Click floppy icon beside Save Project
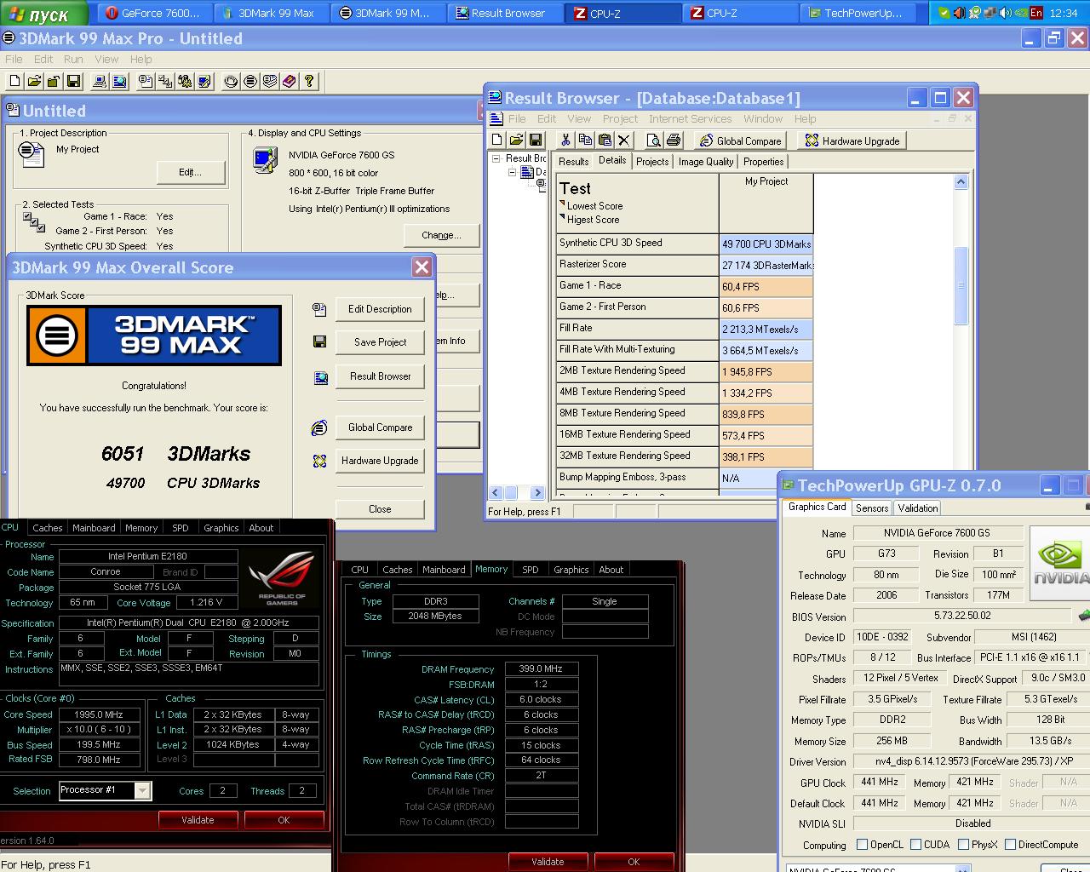The height and width of the screenshot is (872, 1090). 319,341
